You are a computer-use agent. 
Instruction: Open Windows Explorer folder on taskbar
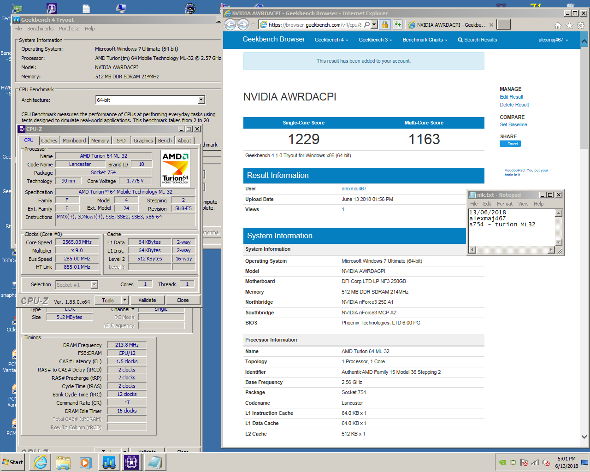[63, 462]
